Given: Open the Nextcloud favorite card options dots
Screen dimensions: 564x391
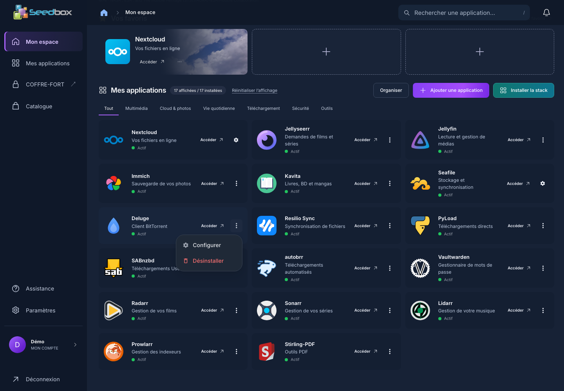Looking at the screenshot, I should click(x=179, y=62).
